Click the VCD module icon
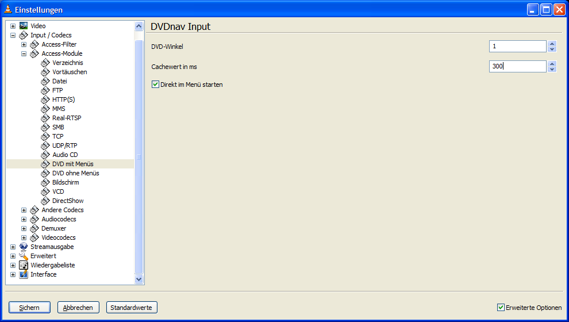This screenshot has width=569, height=322. tap(45, 191)
